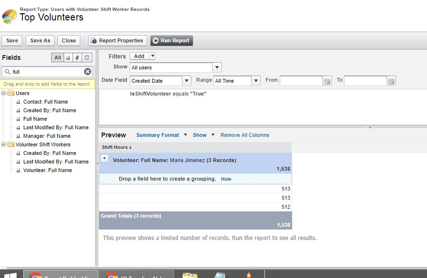This screenshot has width=427, height=278.
Task: Click Remove All Columns link
Action: click(245, 135)
